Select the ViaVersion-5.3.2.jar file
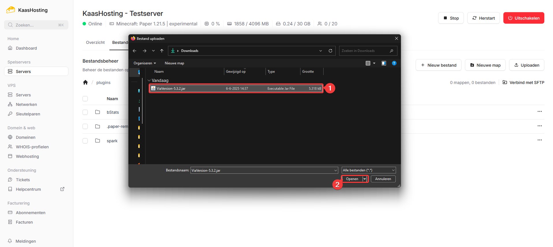The height and width of the screenshot is (247, 553). 171,89
